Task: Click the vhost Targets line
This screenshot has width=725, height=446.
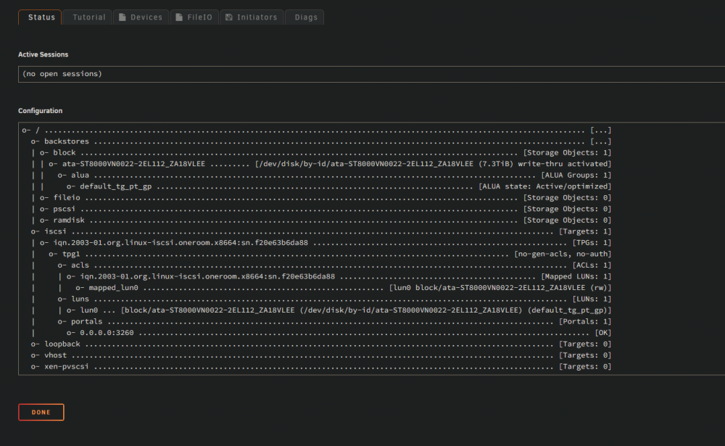Action: 321,355
